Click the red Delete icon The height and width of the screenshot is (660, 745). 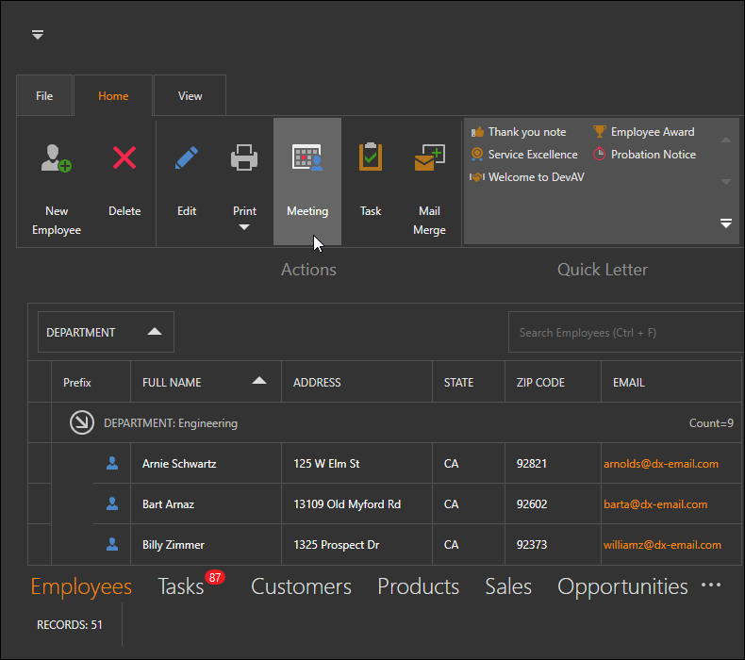(124, 157)
